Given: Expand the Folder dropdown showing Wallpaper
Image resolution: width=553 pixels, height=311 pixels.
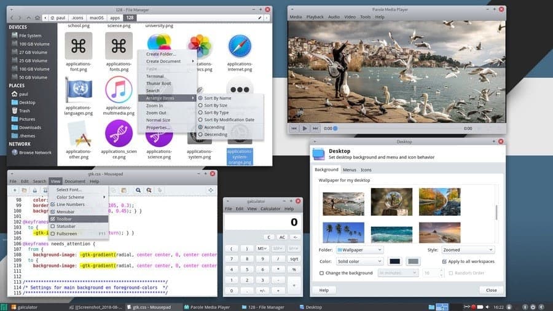Looking at the screenshot, I should coord(359,250).
